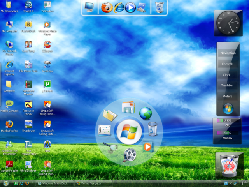Launch RocketDock desktop icon
249x187 pixels.
coord(28,27)
